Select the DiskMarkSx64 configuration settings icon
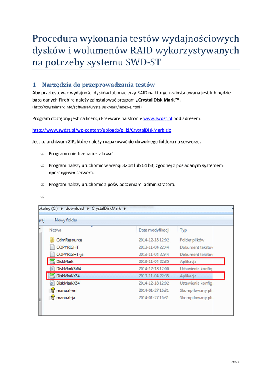Screen dimensions: 272x385 (x=52, y=269)
